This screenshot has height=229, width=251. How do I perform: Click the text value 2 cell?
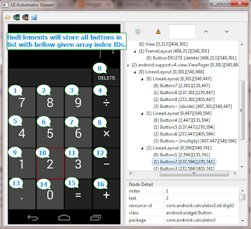pos(201,198)
